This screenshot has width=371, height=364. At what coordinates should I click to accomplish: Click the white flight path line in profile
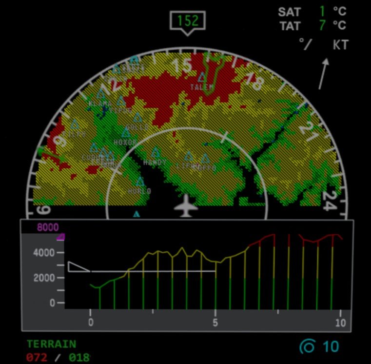coord(153,271)
